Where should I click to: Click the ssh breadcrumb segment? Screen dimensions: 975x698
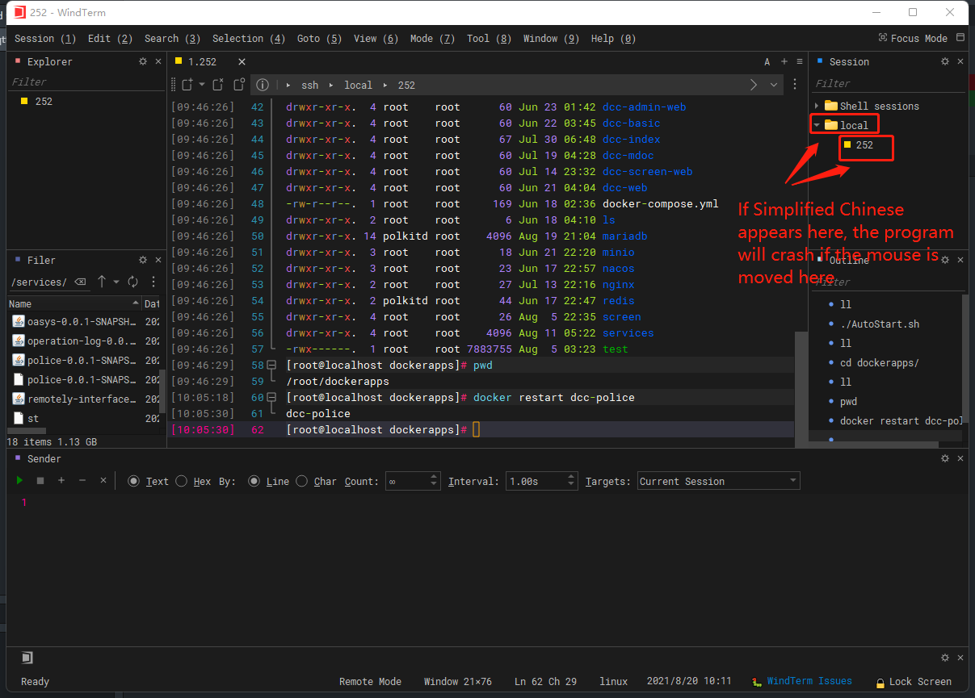point(310,85)
